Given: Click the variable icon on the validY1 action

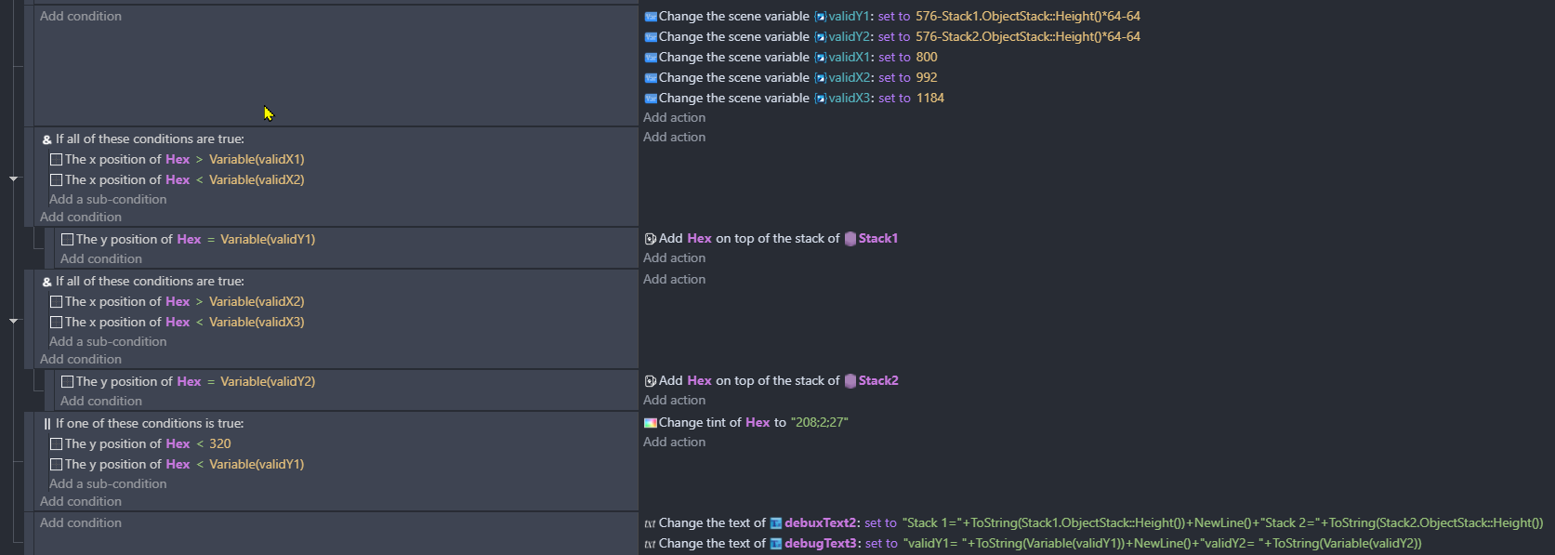Looking at the screenshot, I should click(651, 17).
